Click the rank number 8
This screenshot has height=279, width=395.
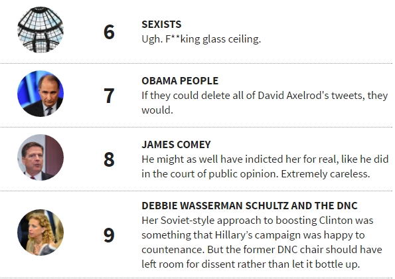tap(109, 159)
